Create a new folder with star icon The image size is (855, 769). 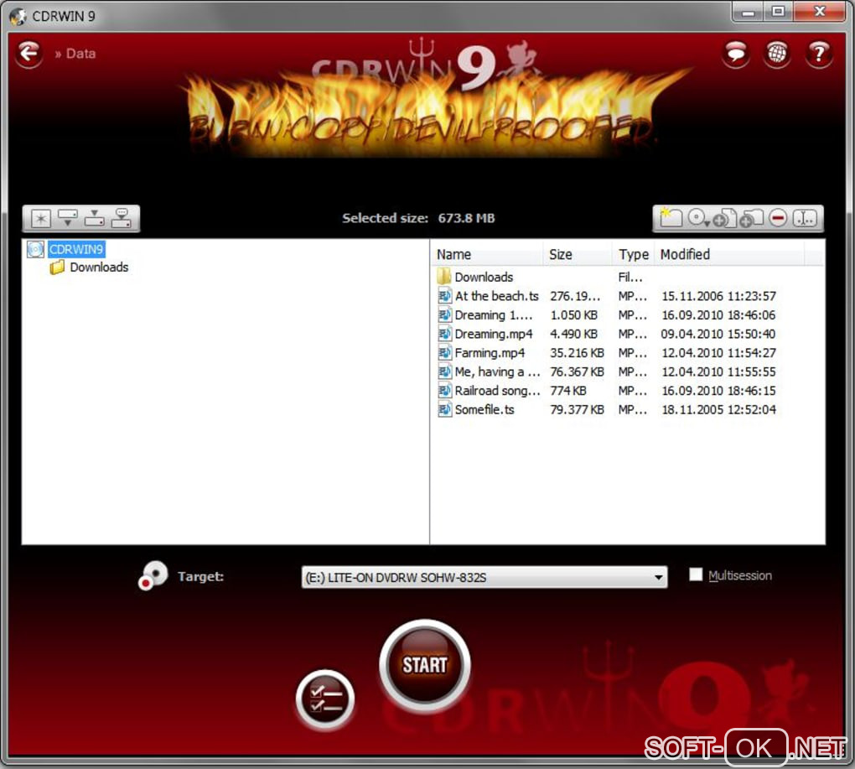(670, 217)
